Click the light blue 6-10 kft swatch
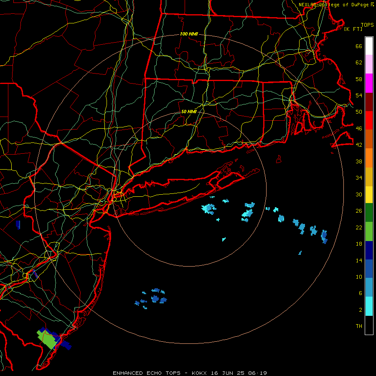376x376 pixels. pos(369,287)
